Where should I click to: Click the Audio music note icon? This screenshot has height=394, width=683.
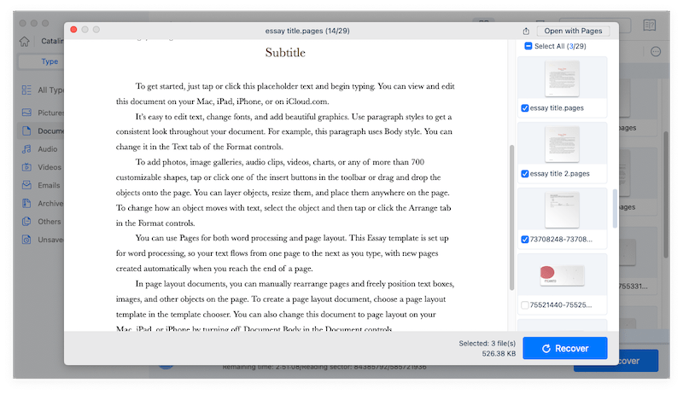click(x=26, y=149)
